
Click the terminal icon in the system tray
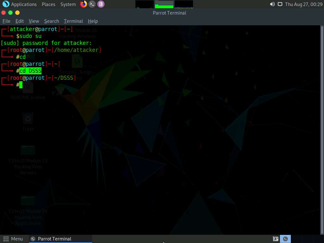tap(285, 239)
